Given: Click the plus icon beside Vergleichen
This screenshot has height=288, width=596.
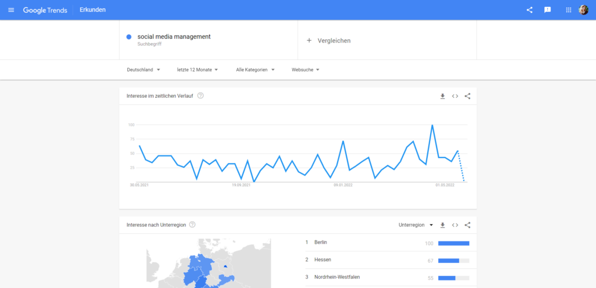Looking at the screenshot, I should tap(309, 40).
